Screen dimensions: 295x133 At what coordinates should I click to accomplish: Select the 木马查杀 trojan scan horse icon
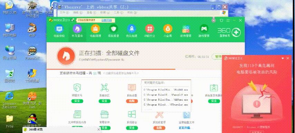pos(77,29)
